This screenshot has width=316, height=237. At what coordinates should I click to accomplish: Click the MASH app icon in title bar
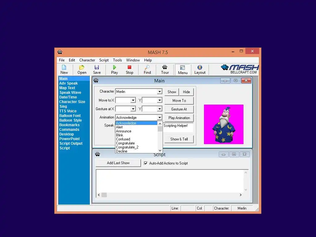(x=60, y=52)
